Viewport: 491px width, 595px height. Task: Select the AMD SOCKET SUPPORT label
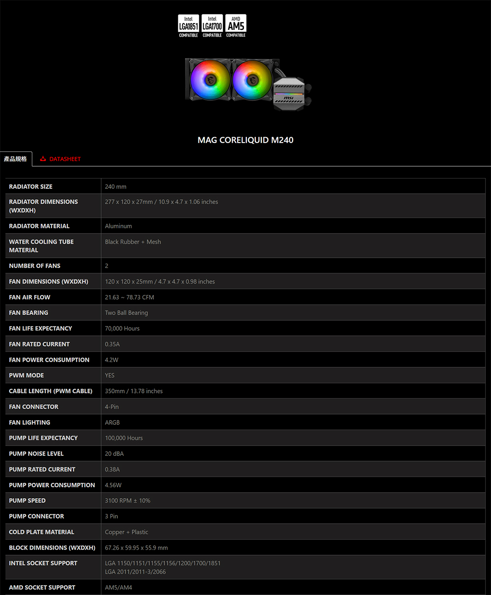click(42, 587)
